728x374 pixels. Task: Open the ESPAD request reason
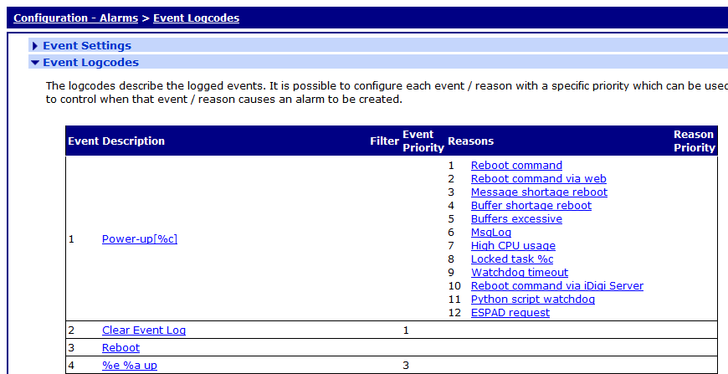tap(510, 313)
